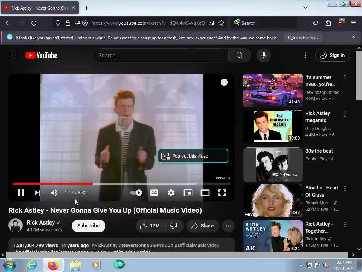This screenshot has width=362, height=272.
Task: Go back in Firefox
Action: coord(8,23)
